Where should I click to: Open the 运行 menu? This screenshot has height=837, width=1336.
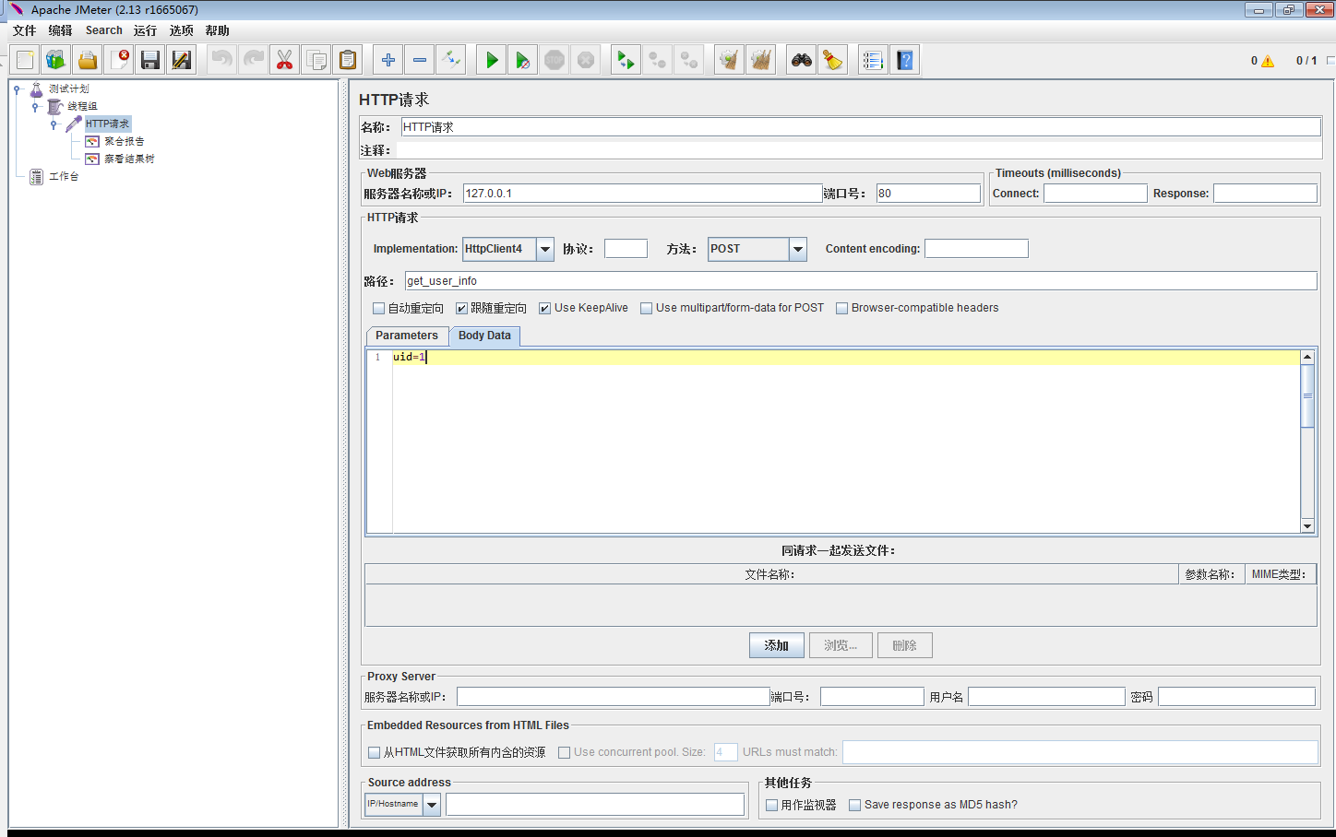146,30
